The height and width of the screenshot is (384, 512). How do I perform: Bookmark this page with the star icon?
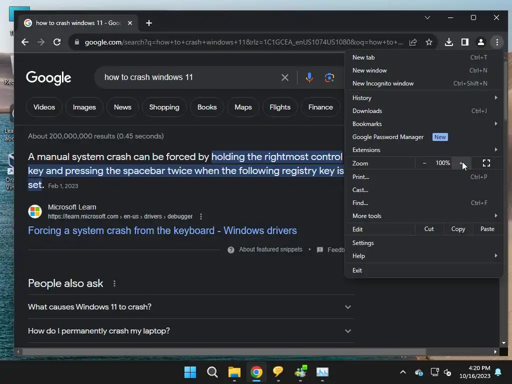pos(429,42)
